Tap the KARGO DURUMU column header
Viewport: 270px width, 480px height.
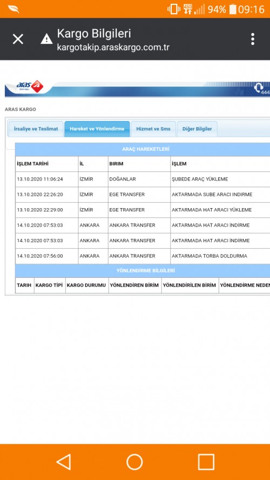click(86, 285)
